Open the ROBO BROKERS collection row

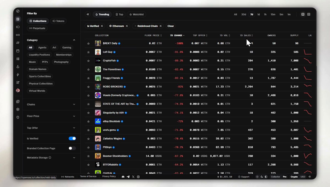click(198, 87)
